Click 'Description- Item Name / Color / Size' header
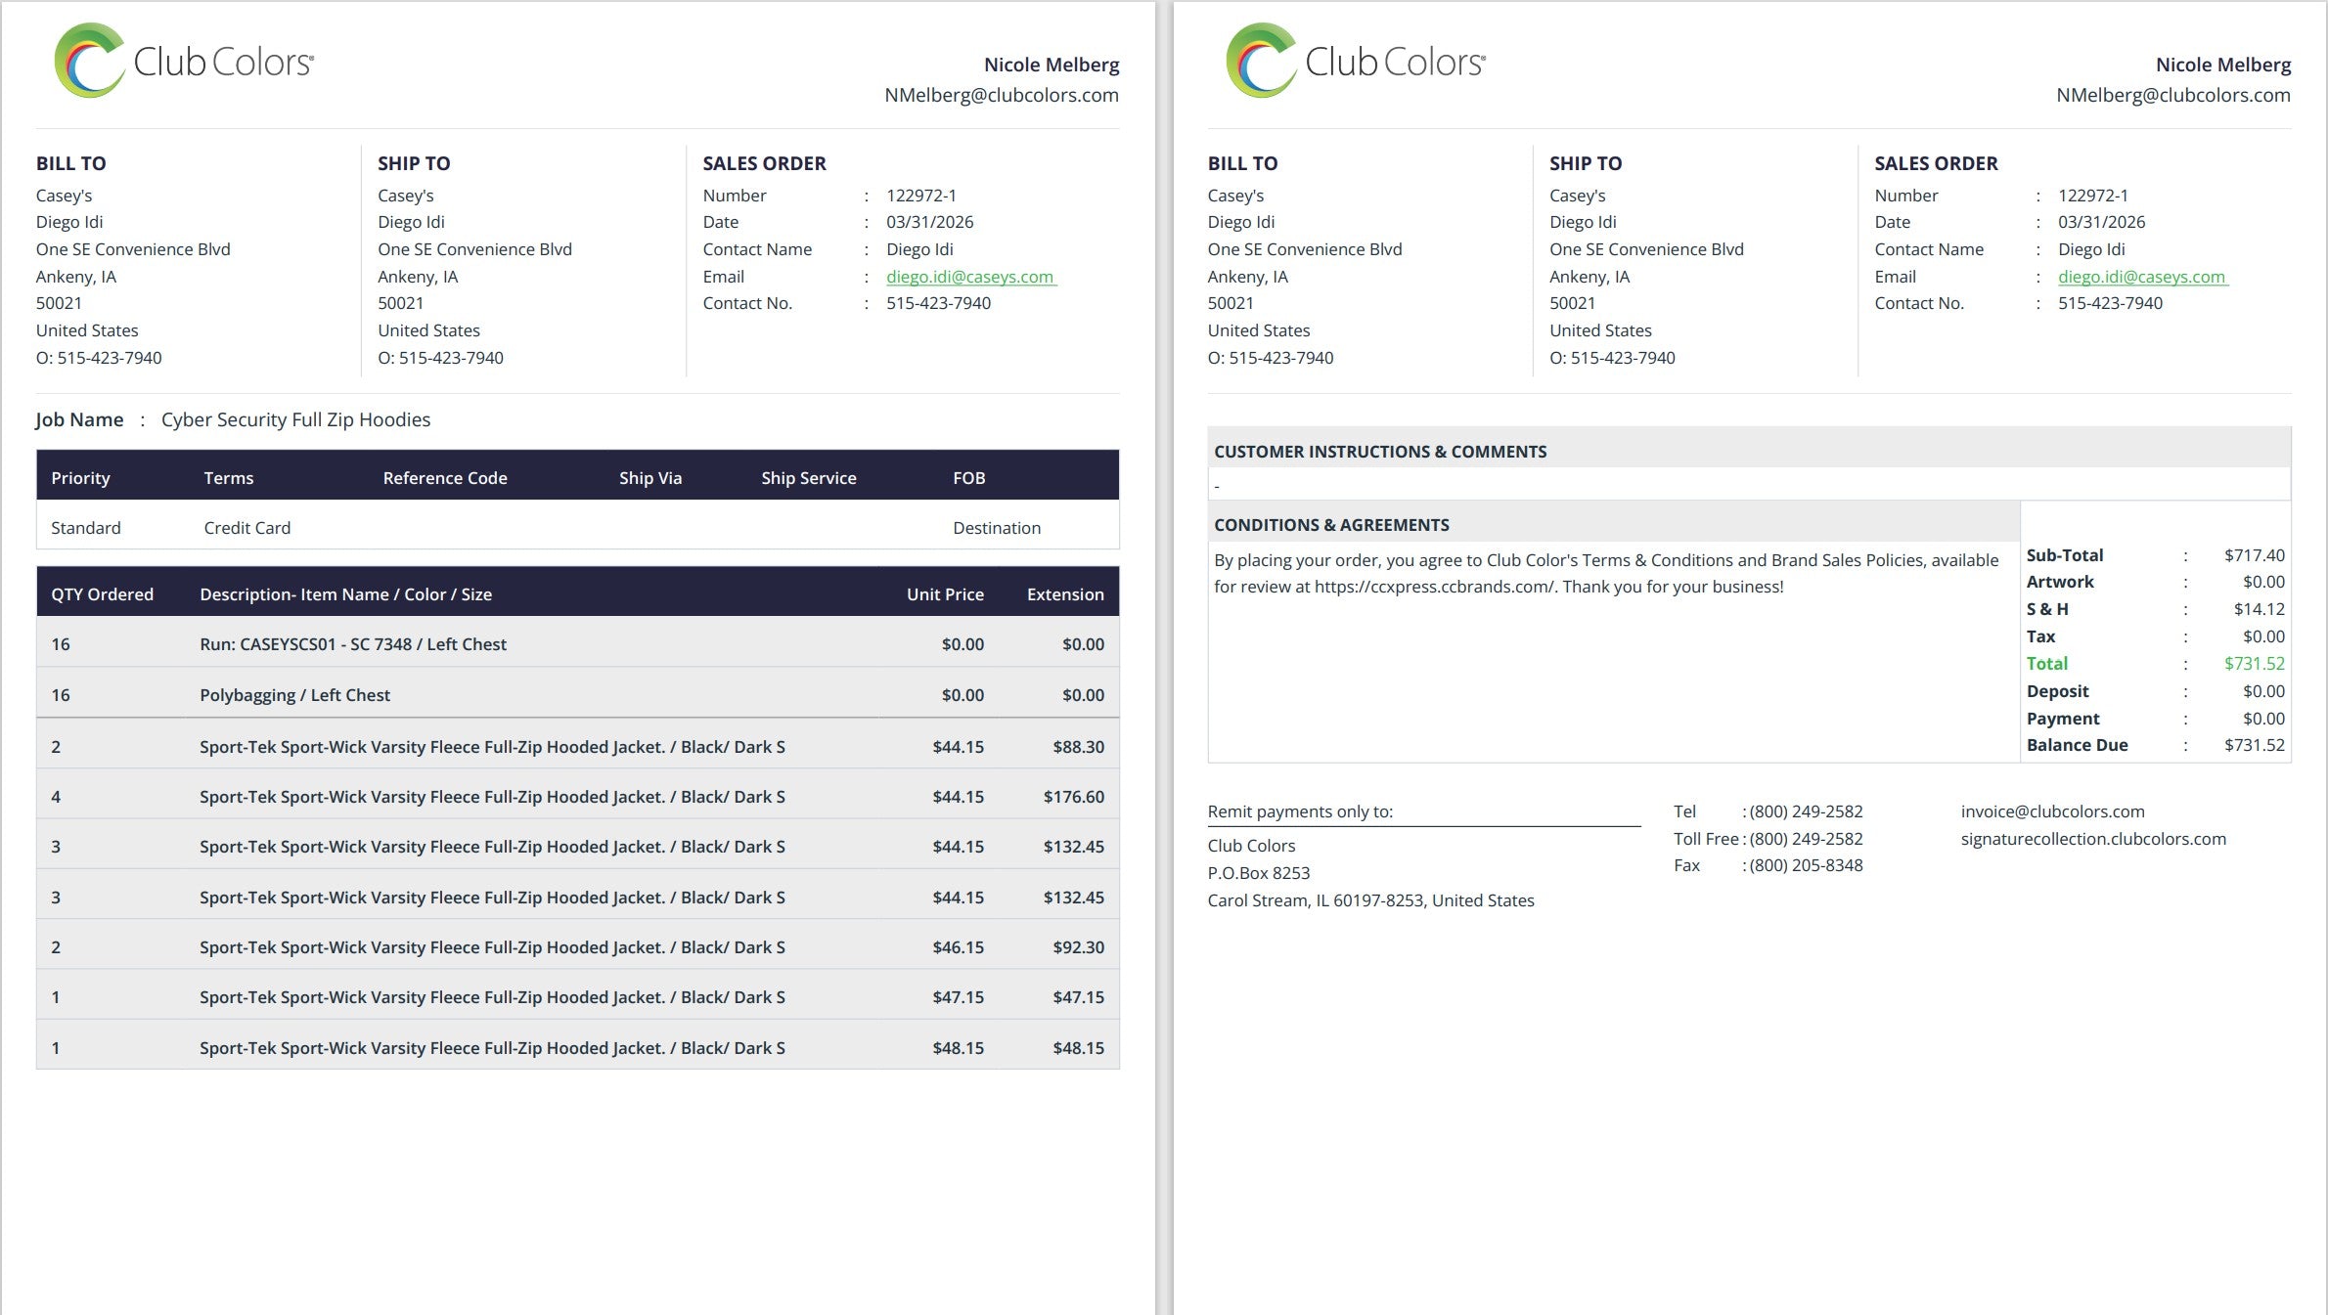 pyautogui.click(x=346, y=594)
